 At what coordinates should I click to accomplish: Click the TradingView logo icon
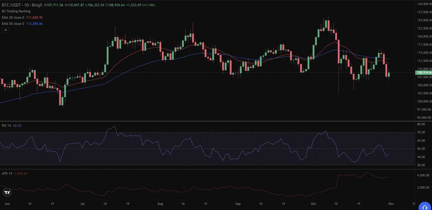tap(7, 192)
